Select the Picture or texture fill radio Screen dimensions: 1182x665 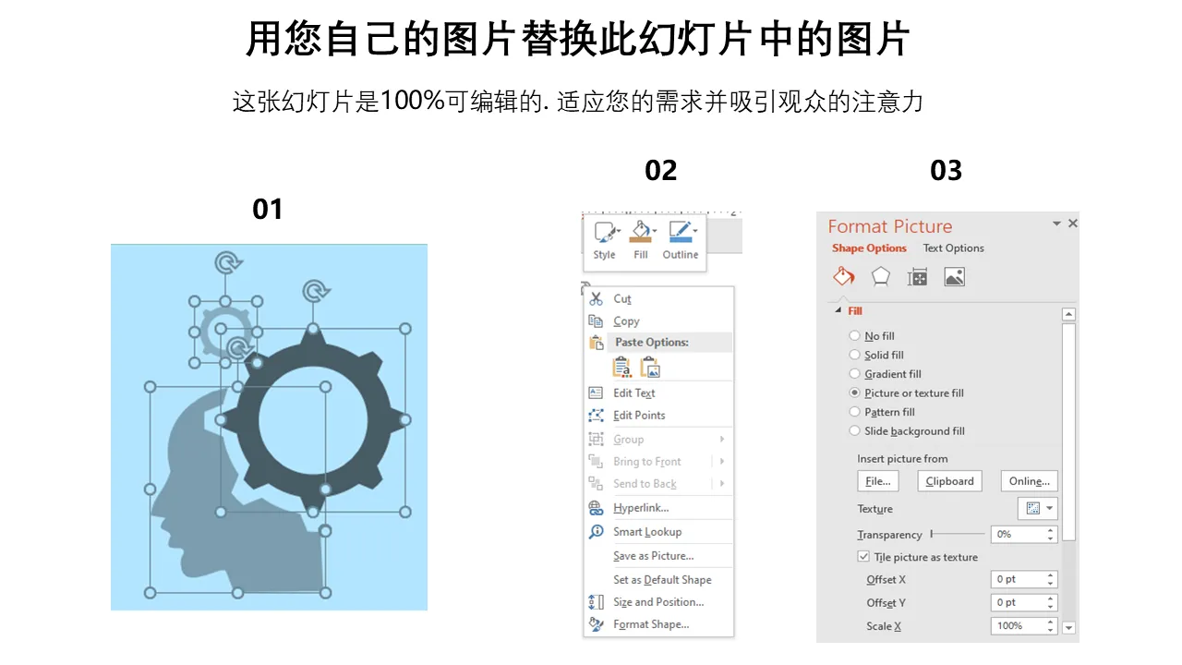854,393
